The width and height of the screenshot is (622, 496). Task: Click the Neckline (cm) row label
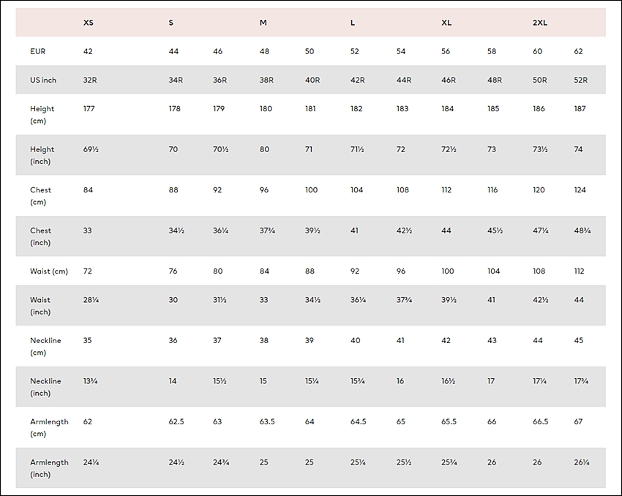click(x=45, y=346)
